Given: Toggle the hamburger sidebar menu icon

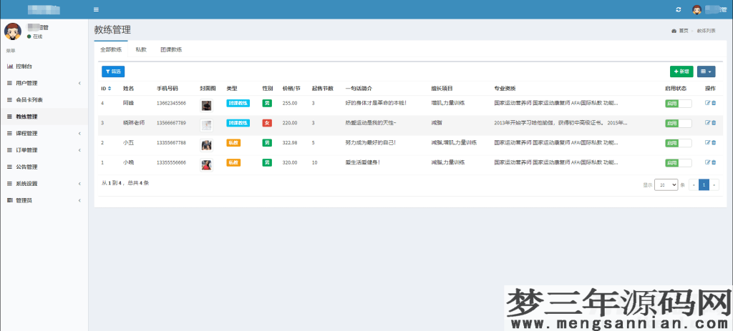Looking at the screenshot, I should point(96,9).
